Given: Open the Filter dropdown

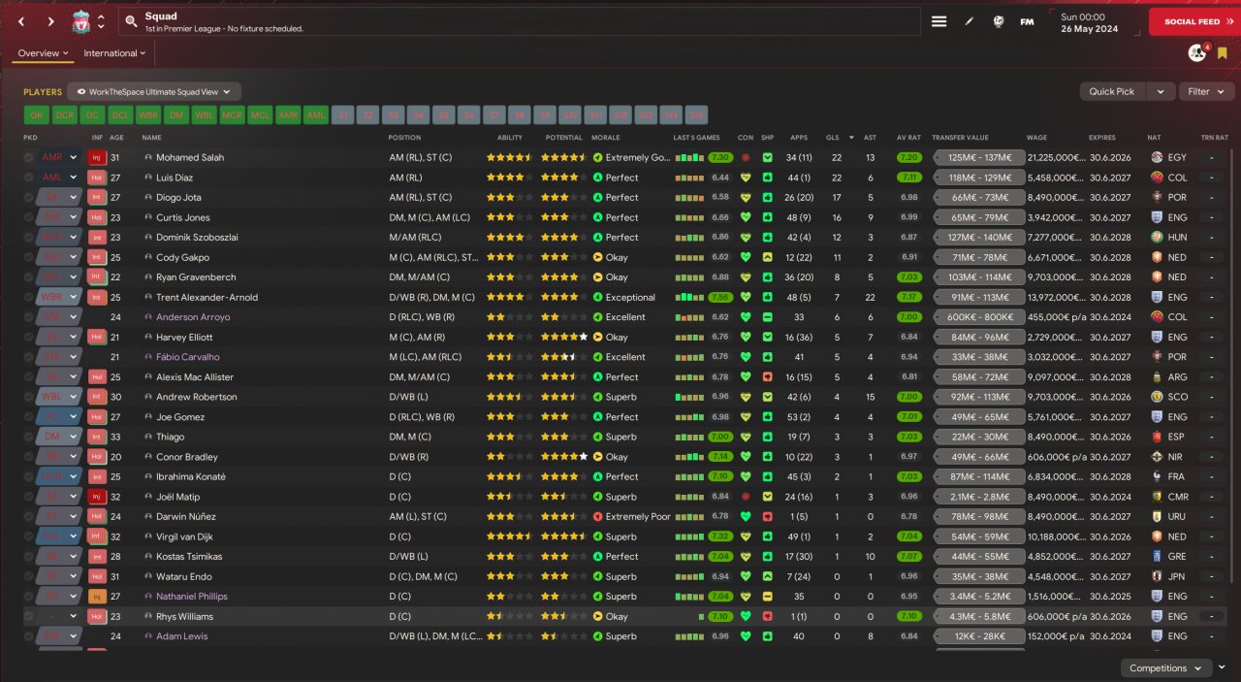Looking at the screenshot, I should 1206,91.
